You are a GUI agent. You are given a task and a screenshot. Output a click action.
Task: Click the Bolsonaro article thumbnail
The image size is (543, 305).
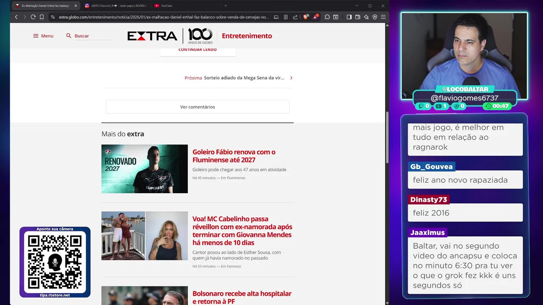144,296
